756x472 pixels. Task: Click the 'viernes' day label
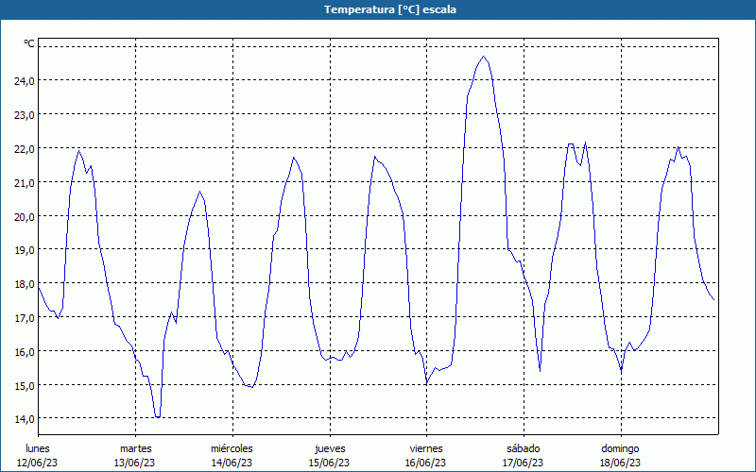click(x=426, y=448)
